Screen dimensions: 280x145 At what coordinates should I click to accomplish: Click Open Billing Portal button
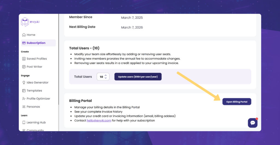coord(237,102)
